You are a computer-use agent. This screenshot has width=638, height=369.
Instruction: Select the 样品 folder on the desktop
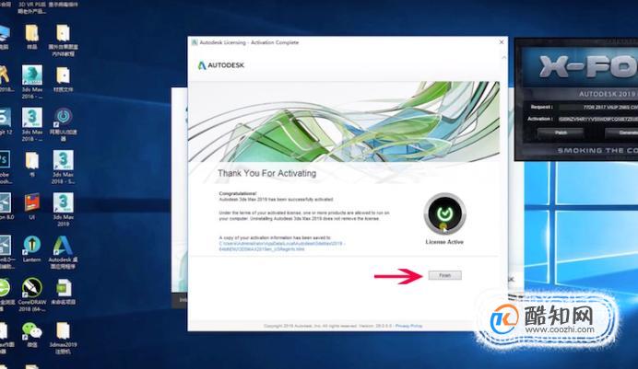[x=31, y=37]
